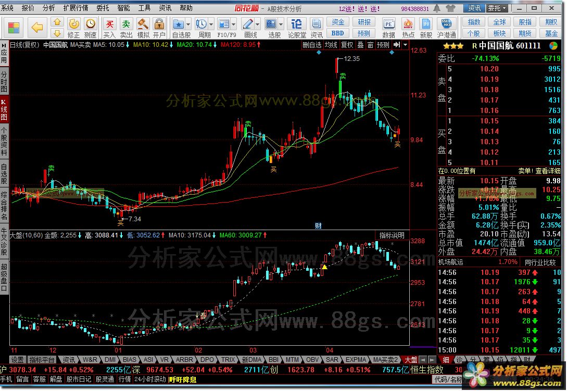Open the 新股 IPO icon
The image size is (567, 391).
point(426,28)
